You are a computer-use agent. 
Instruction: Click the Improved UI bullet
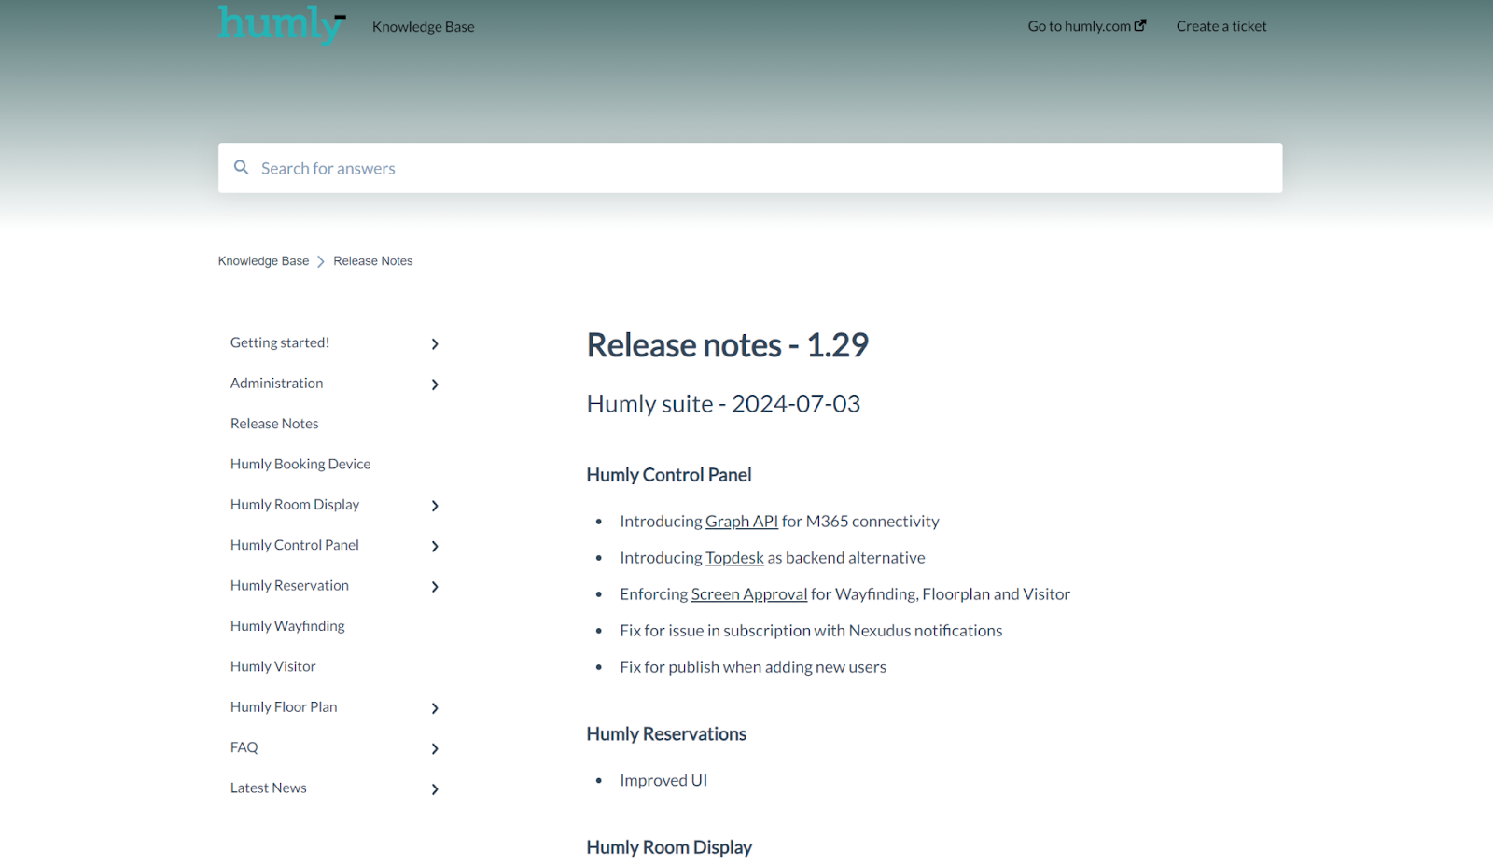663,781
